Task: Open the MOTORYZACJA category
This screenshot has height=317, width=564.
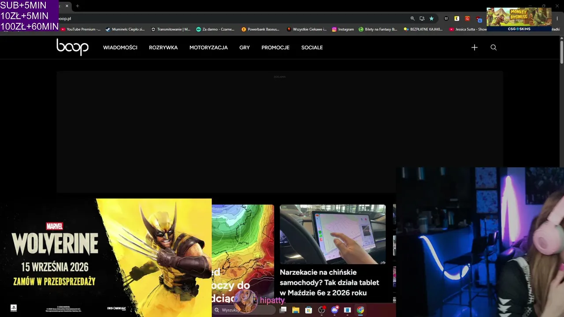Action: click(x=208, y=48)
